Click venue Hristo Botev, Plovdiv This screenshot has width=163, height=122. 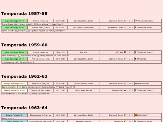84,90
